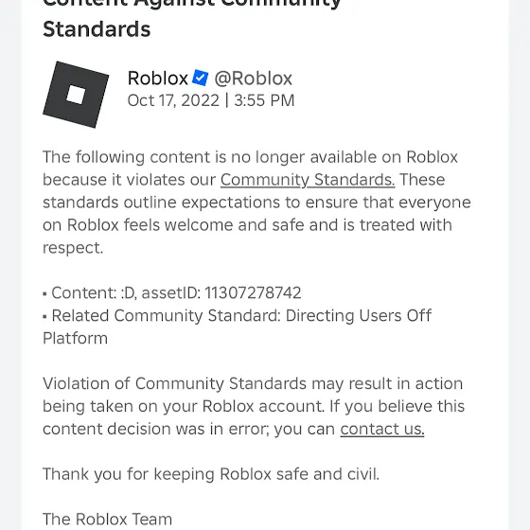Click the Roblox logo avatar

[76, 95]
